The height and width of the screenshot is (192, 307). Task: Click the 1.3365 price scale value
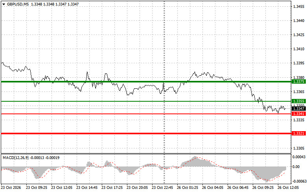pos(299,91)
